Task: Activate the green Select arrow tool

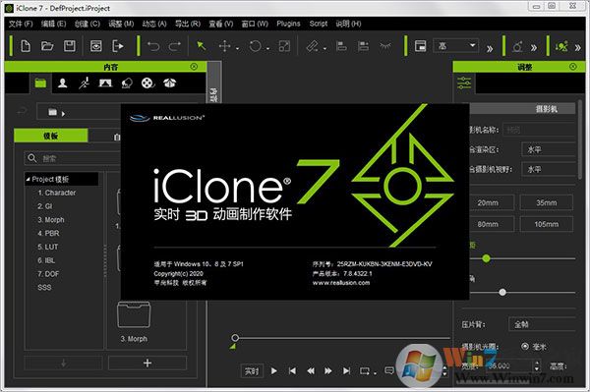Action: 202,46
